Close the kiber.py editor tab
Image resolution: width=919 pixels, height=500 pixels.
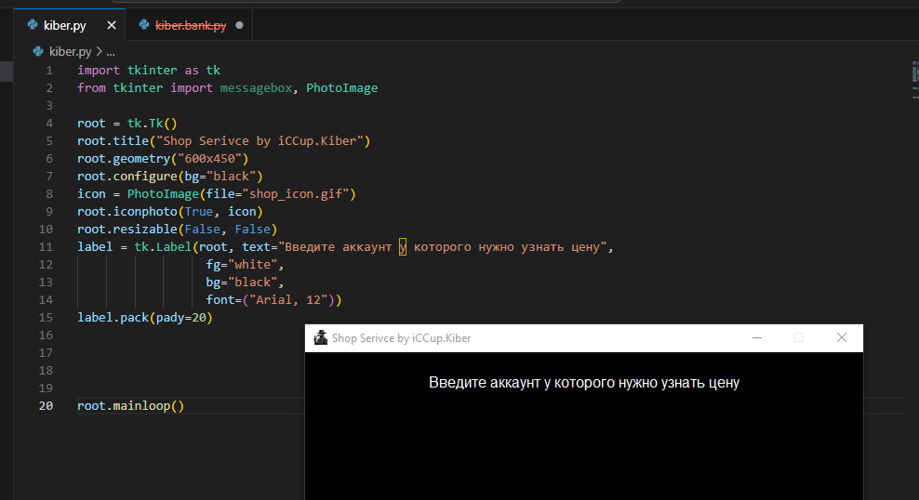point(112,25)
